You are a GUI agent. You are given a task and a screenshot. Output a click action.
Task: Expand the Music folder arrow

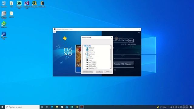click(85, 56)
